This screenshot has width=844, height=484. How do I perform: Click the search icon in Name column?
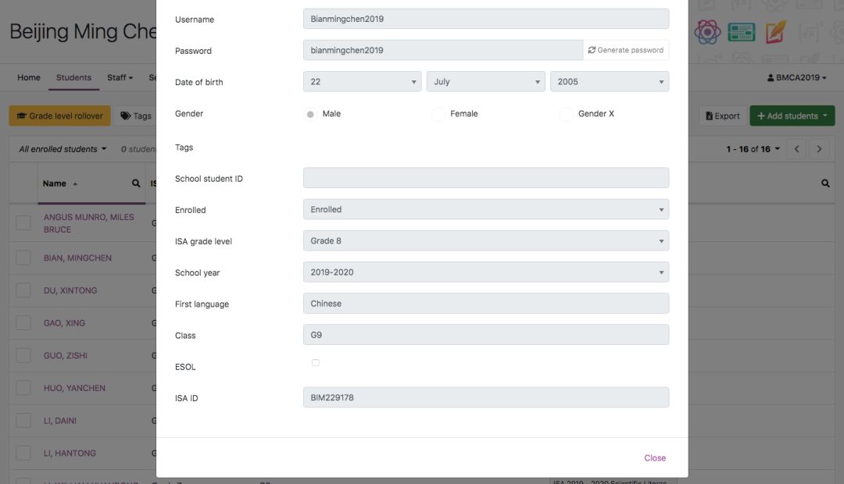(x=136, y=183)
